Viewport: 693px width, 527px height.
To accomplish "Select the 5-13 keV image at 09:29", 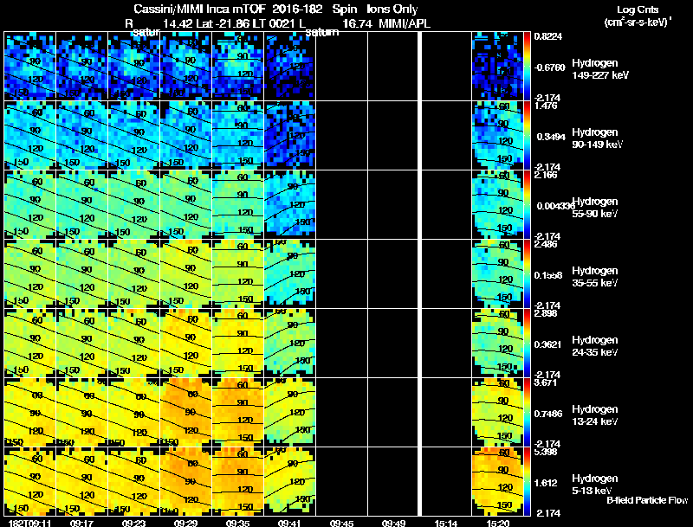I will point(186,481).
